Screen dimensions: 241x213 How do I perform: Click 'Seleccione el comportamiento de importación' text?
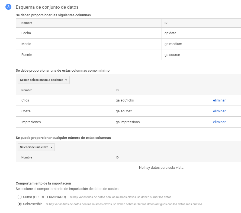(68, 189)
